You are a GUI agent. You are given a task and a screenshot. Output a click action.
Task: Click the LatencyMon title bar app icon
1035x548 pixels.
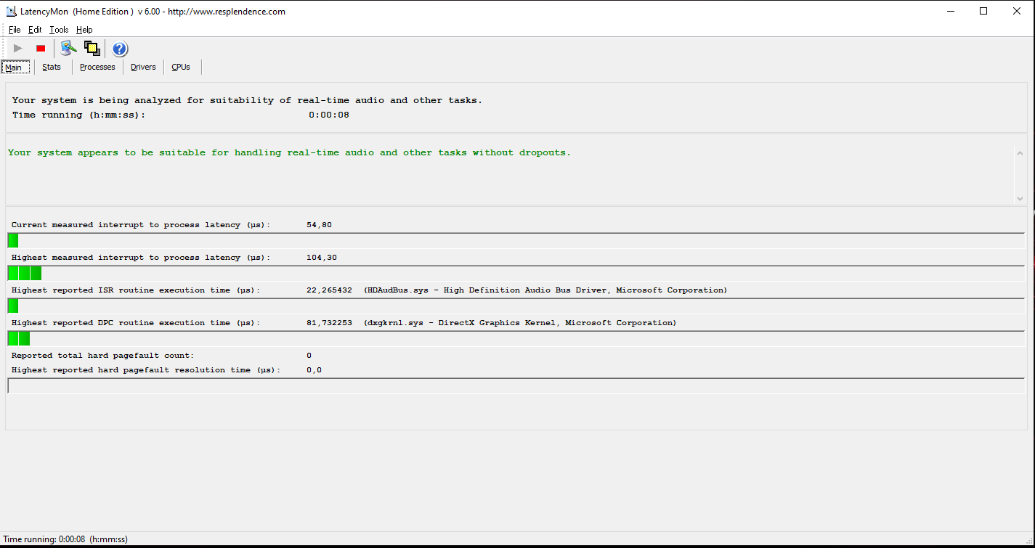pos(11,11)
